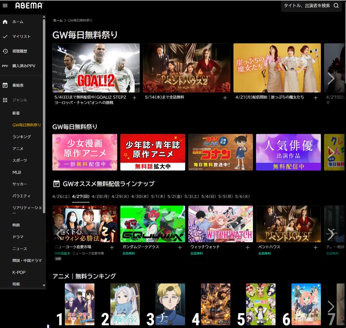Select MLB genre in sidebar
Viewport: 346px width, 328px height.
point(17,172)
